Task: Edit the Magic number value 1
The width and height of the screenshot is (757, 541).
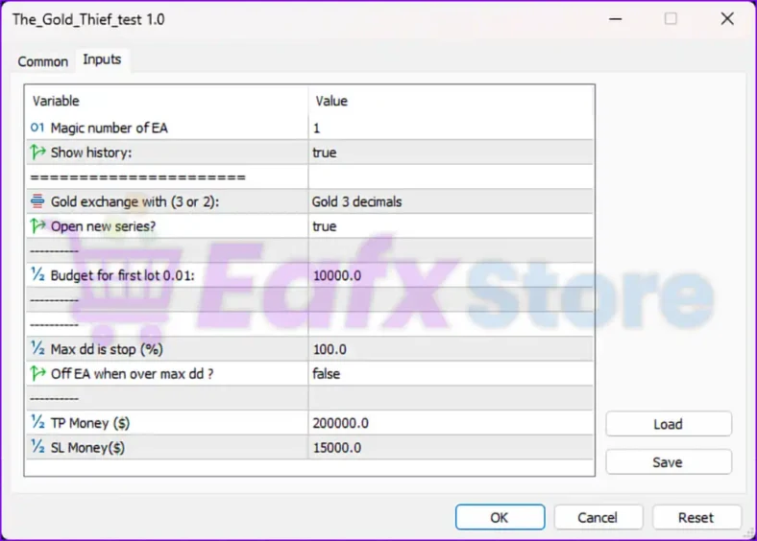Action: tap(451, 128)
